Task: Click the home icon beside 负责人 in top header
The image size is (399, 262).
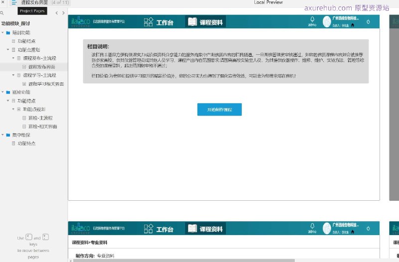Action: [x=353, y=25]
